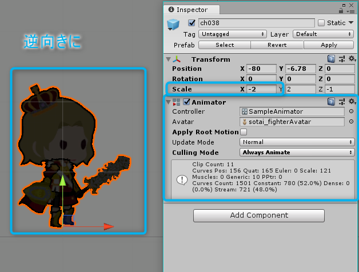Click the Inspector window maximize icon
The width and height of the screenshot is (359, 272).
point(344,5)
